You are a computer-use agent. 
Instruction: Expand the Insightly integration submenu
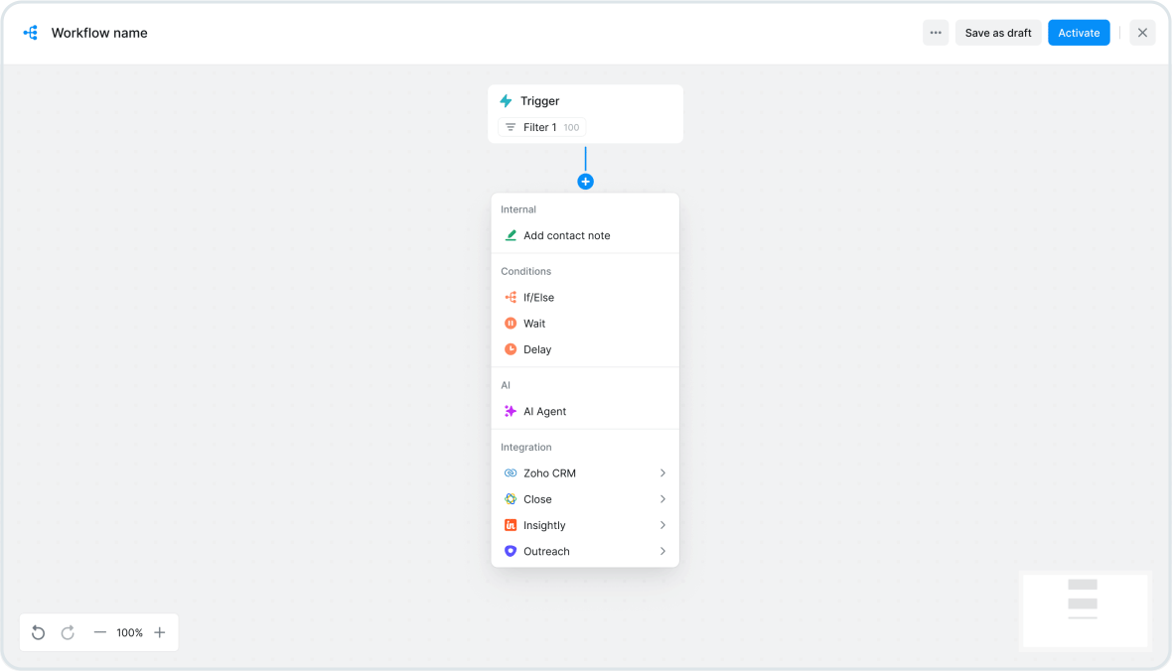point(662,525)
